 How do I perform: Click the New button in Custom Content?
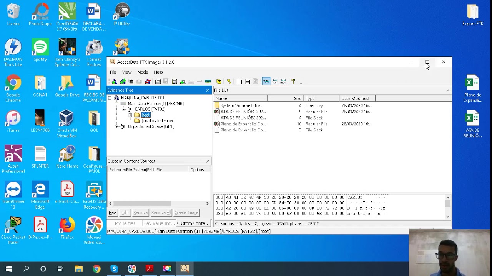(113, 212)
